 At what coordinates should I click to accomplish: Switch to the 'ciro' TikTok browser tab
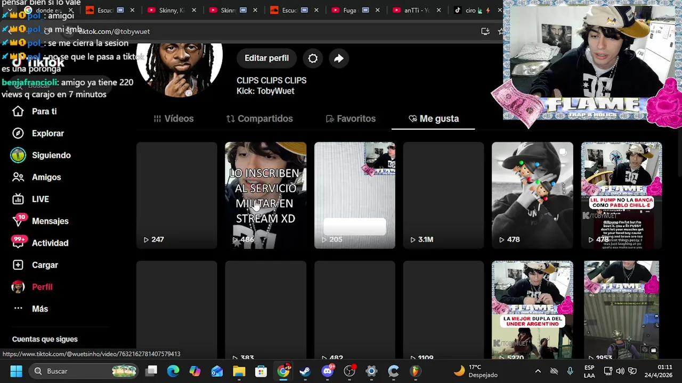472,10
